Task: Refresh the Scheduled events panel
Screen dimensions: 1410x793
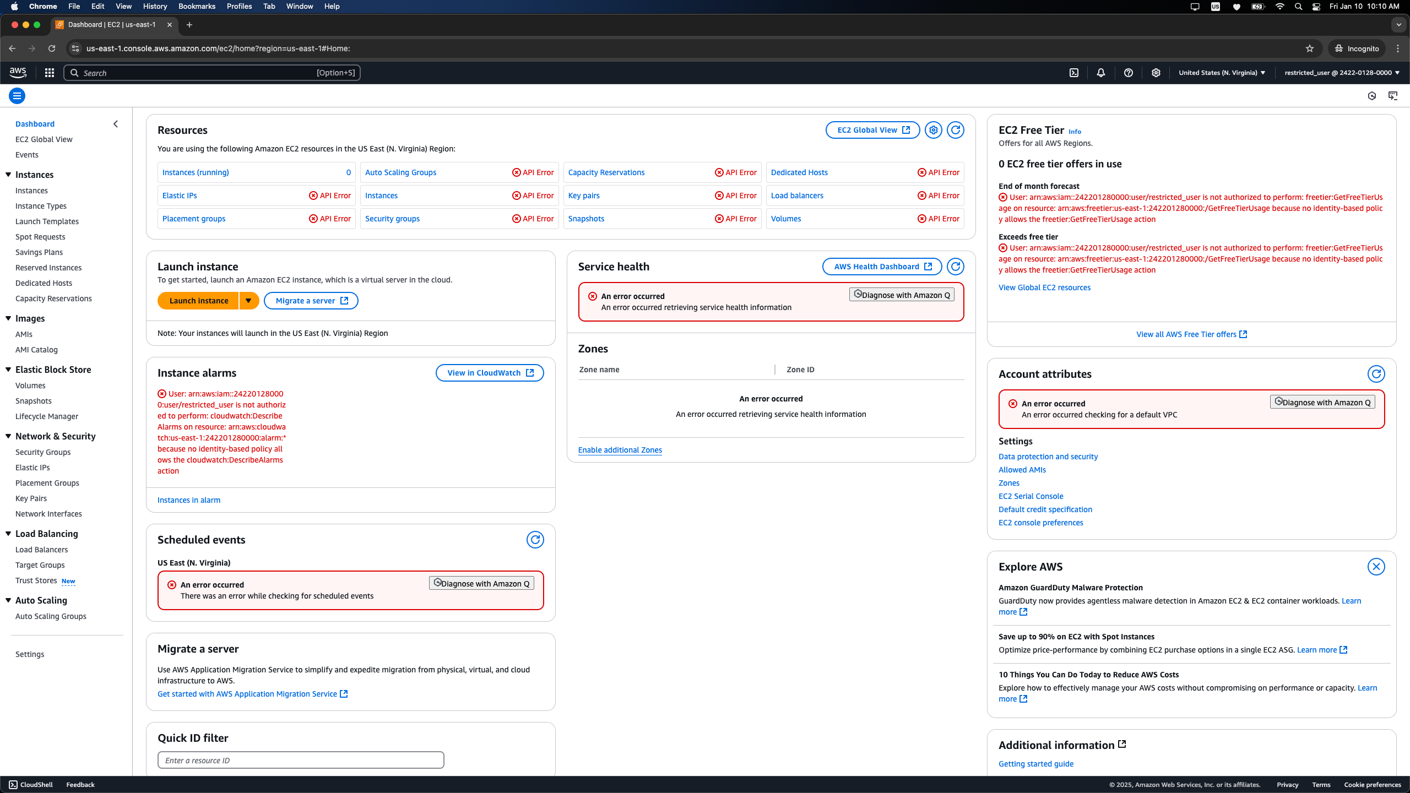Action: 535,540
